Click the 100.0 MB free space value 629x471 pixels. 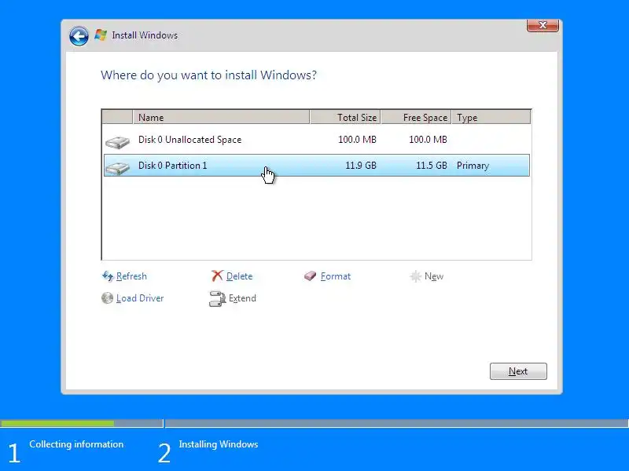coord(428,140)
